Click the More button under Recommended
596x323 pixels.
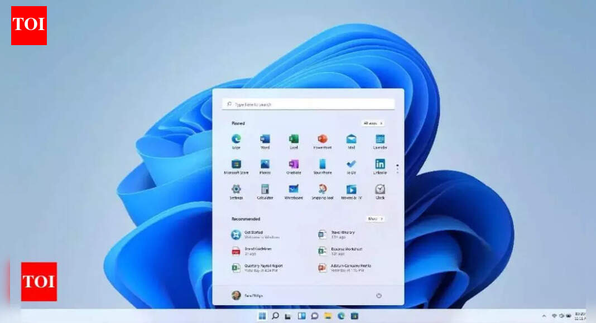click(x=375, y=219)
